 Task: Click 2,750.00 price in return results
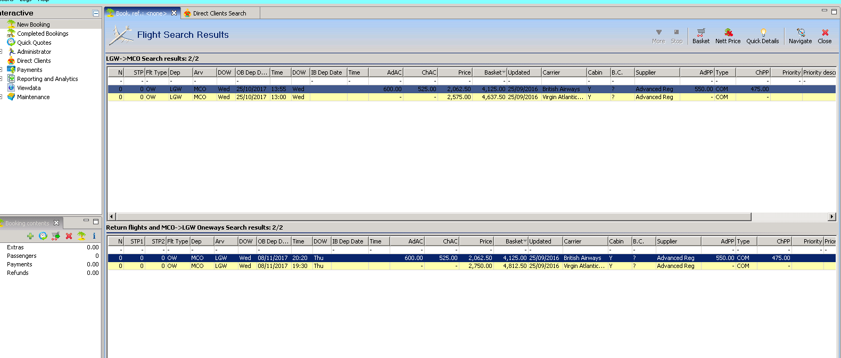pos(480,266)
